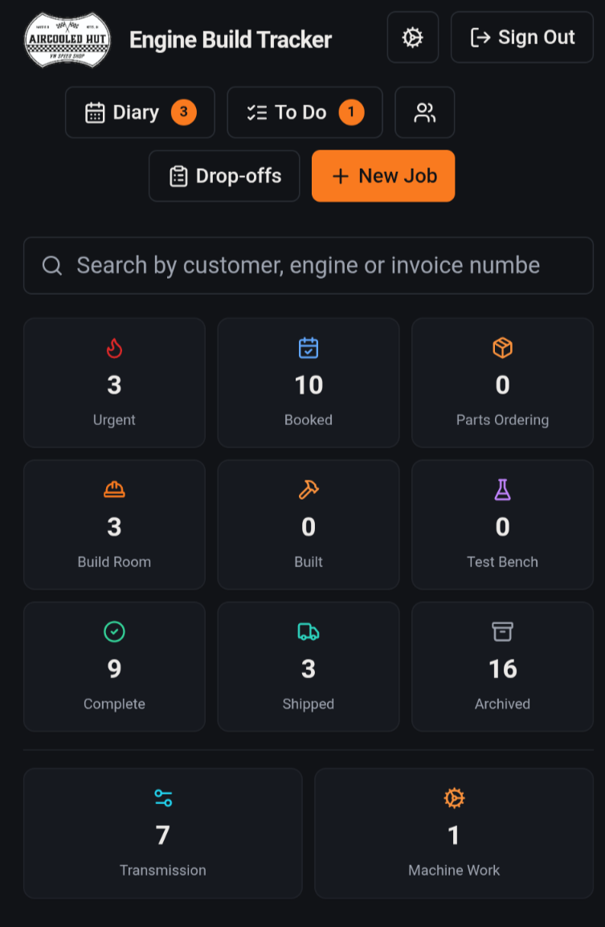Click the sliders icon on Transmission card

tap(162, 798)
